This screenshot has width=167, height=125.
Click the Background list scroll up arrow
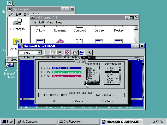(120, 68)
